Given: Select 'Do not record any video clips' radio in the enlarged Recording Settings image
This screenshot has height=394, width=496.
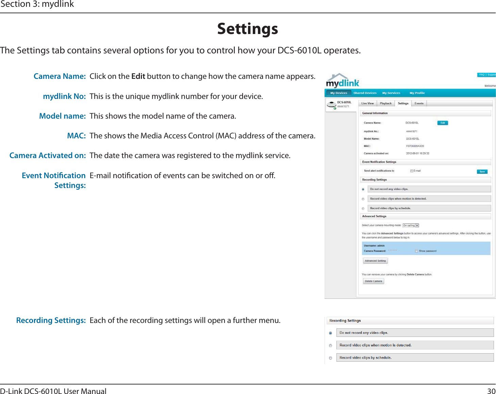Looking at the screenshot, I should pos(330,333).
